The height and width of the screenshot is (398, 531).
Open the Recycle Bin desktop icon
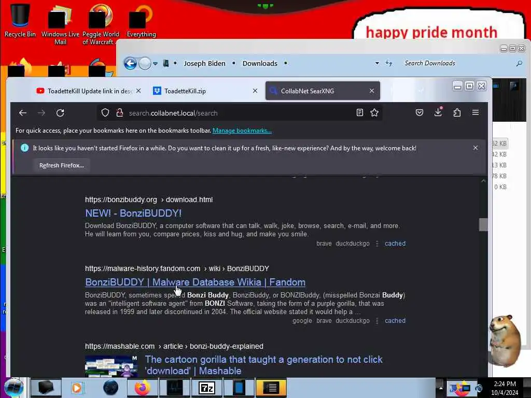coord(20,20)
